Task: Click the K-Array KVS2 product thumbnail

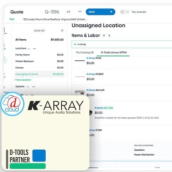Action: [x=80, y=61]
